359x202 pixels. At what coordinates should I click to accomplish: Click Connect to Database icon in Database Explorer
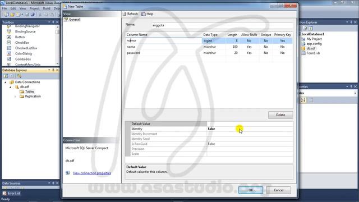[x=19, y=76]
